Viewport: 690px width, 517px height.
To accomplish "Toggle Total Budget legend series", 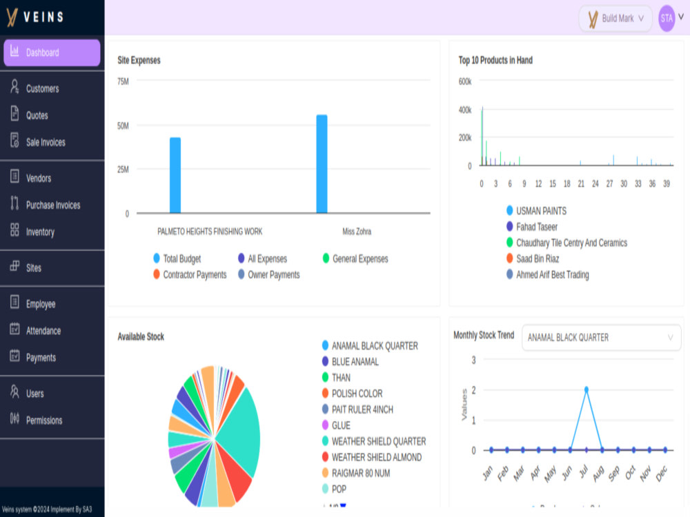I will [x=177, y=258].
